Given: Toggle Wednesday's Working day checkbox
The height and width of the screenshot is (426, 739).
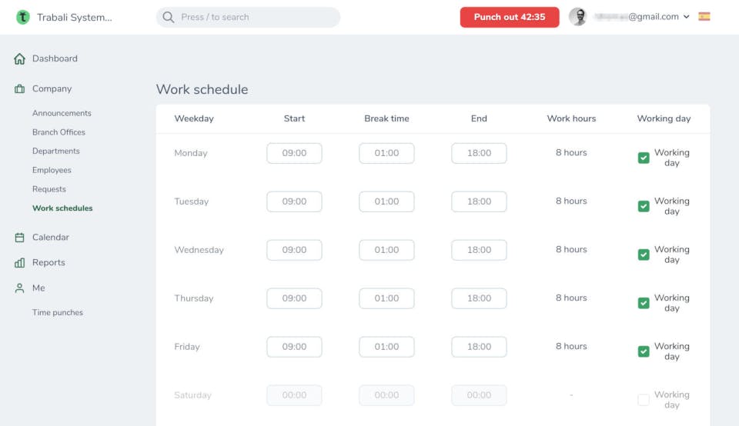Looking at the screenshot, I should [x=644, y=255].
